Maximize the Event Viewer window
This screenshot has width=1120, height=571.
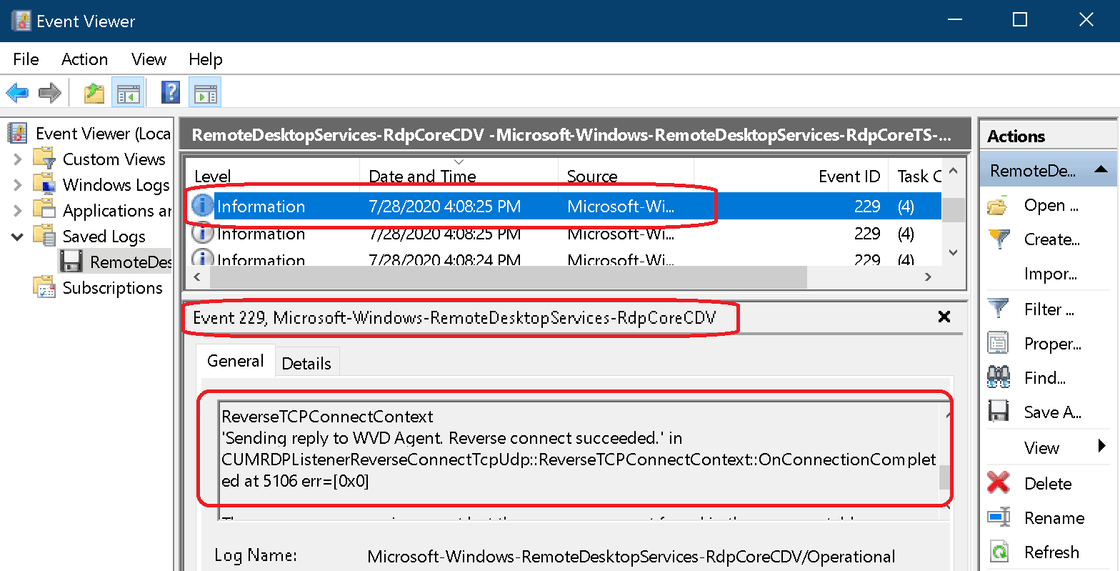[x=1020, y=20]
